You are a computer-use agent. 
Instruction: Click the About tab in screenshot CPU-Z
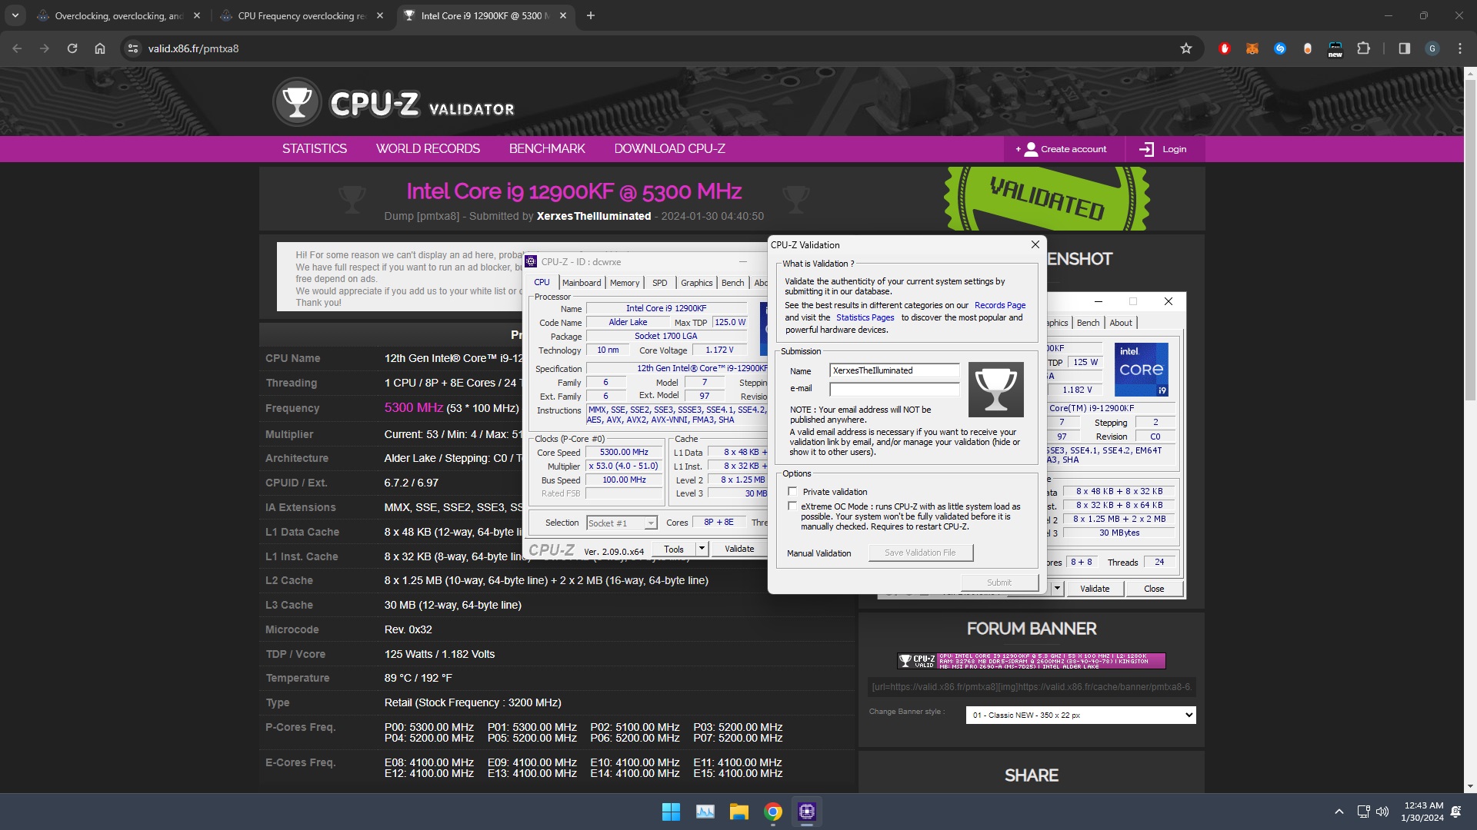coord(1121,323)
